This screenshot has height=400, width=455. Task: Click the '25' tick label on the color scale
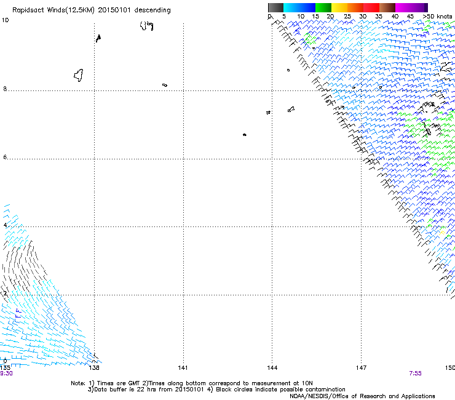coord(347,17)
